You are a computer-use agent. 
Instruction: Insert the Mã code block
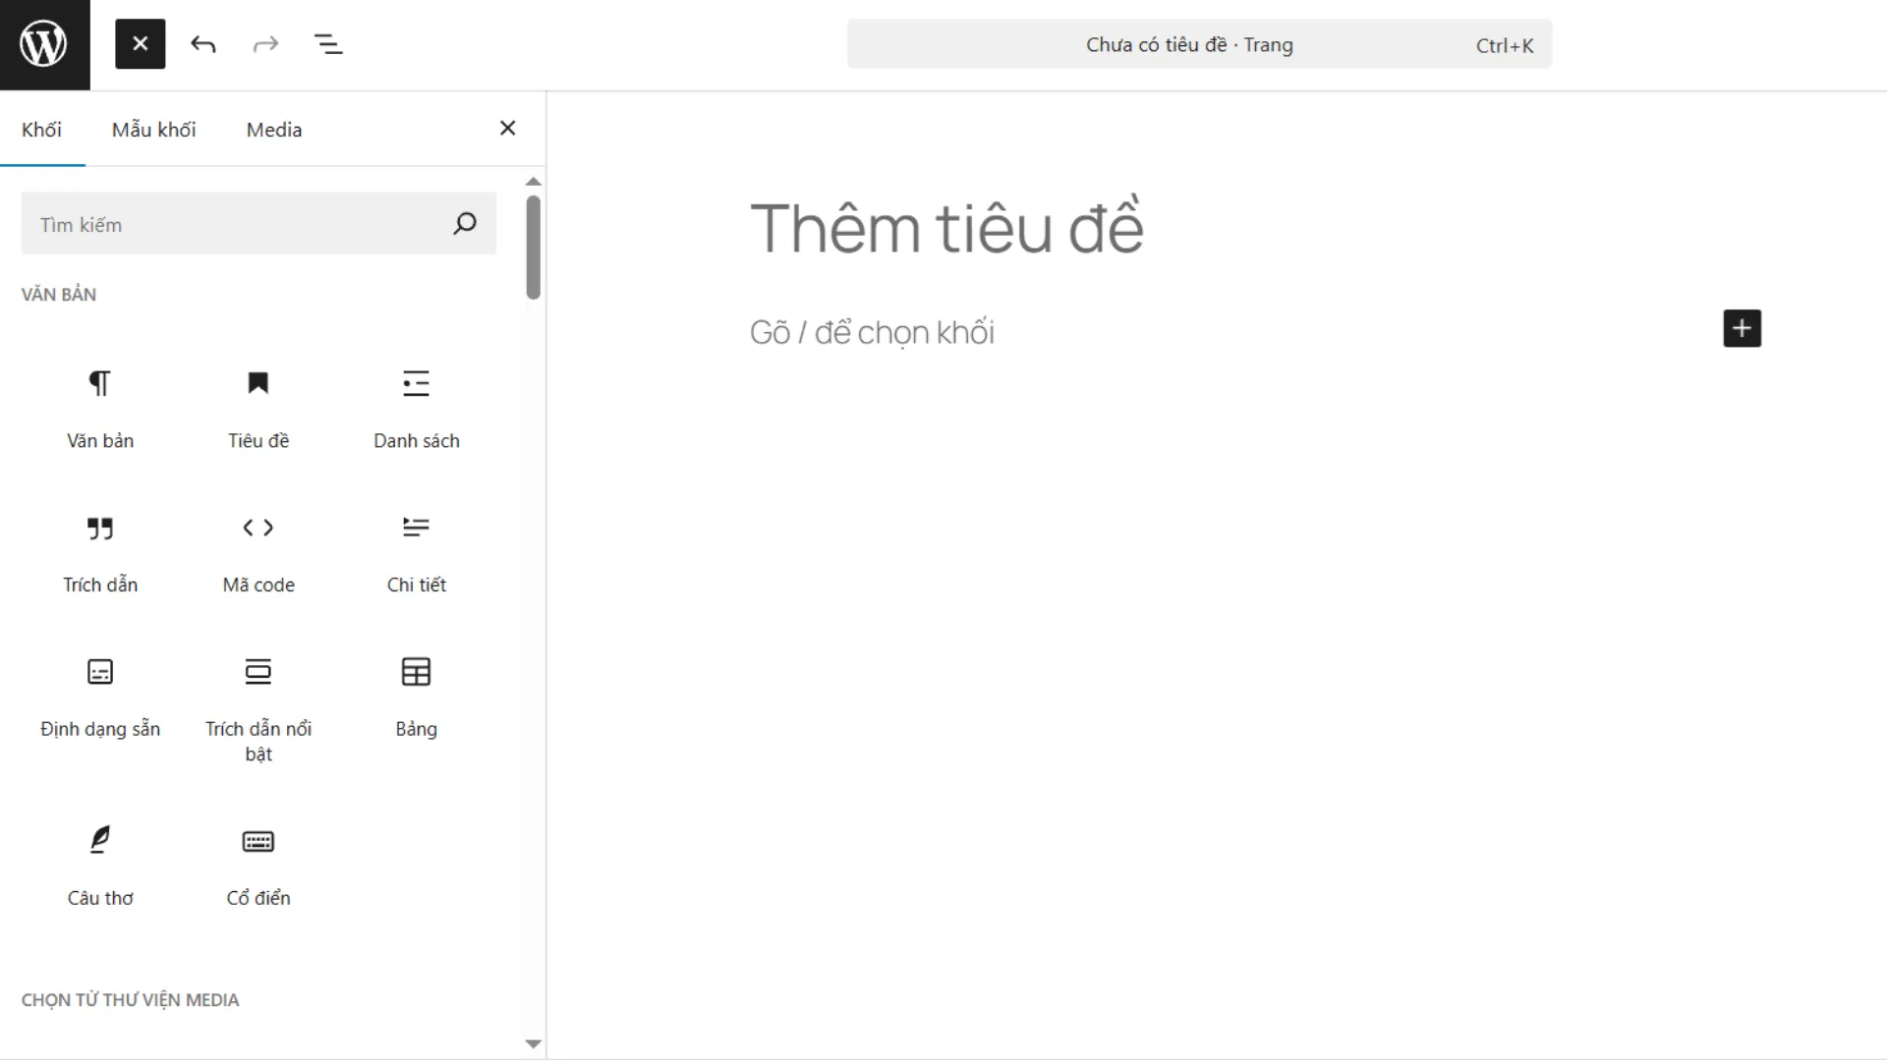[258, 553]
